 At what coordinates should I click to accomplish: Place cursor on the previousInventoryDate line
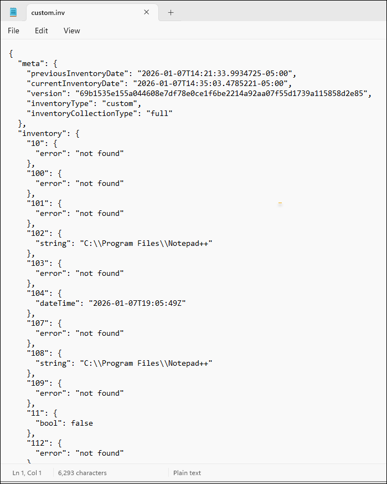[x=162, y=73]
